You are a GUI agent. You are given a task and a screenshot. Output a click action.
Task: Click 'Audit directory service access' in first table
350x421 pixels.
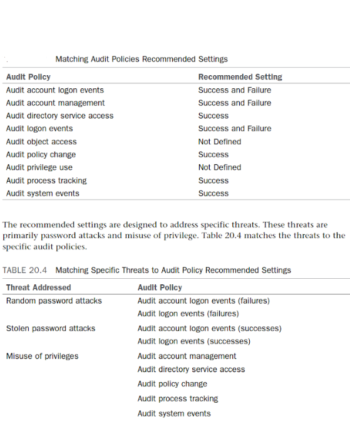tap(59, 116)
